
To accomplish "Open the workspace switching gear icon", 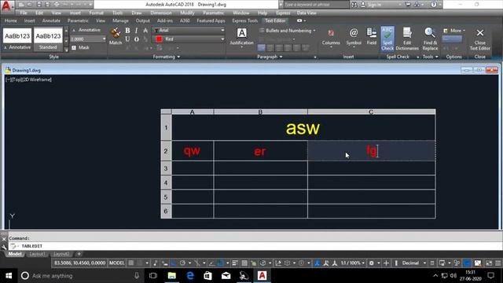I will 371,263.
